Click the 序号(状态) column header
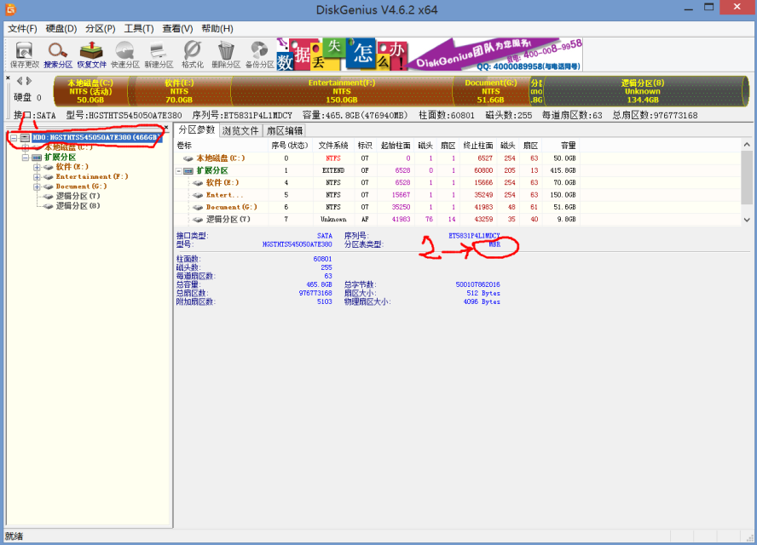757x545 pixels. click(290, 146)
